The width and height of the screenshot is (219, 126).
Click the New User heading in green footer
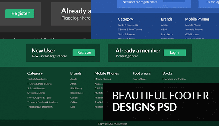coord(44,50)
